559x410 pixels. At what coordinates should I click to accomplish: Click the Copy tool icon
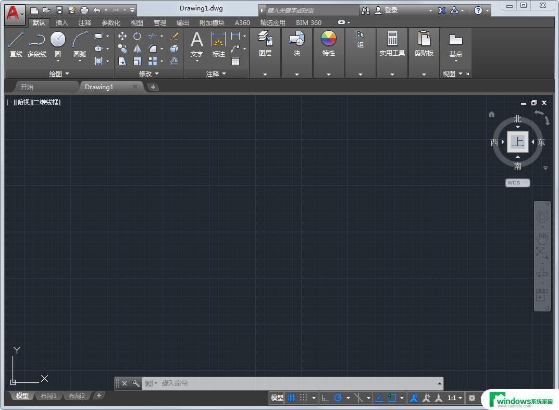122,49
